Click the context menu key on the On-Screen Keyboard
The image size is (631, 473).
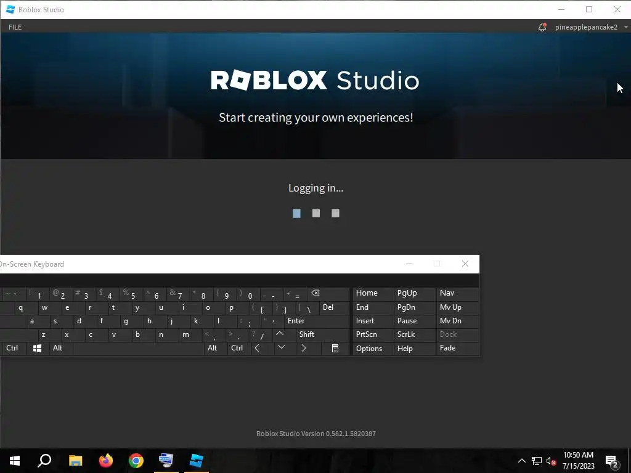[x=335, y=349]
